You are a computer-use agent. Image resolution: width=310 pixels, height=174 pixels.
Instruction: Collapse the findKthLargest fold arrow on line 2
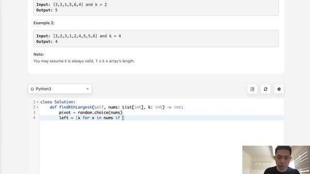coord(37,107)
